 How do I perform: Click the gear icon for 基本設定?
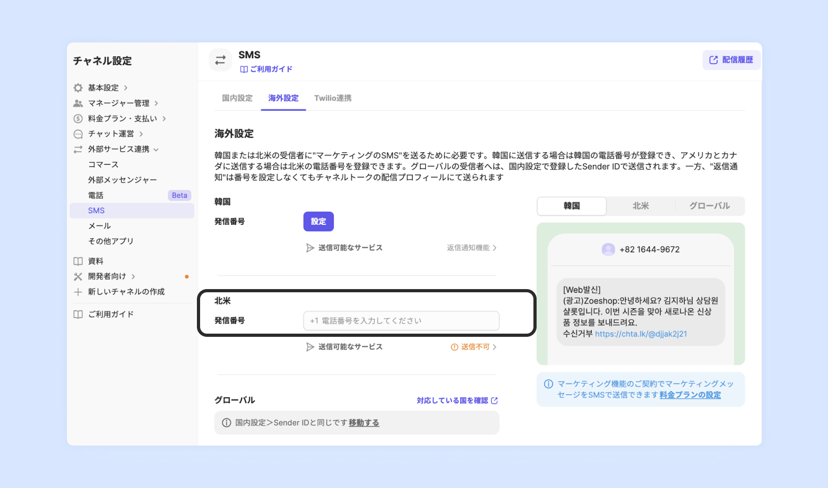(78, 88)
